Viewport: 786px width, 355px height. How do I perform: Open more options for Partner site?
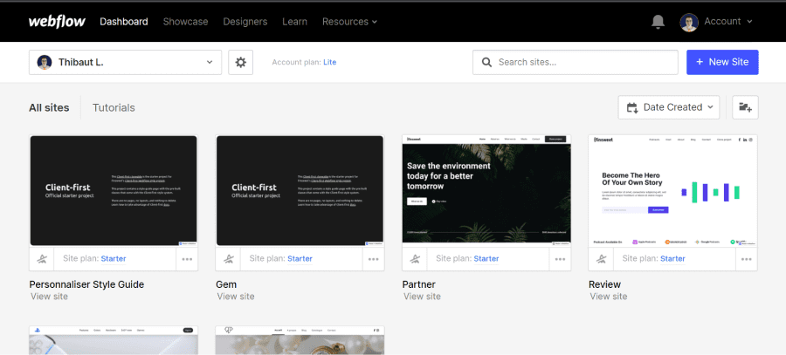pos(560,259)
